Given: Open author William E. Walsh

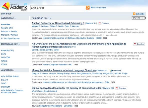Looking at the screenshot, I should pos(56,26).
